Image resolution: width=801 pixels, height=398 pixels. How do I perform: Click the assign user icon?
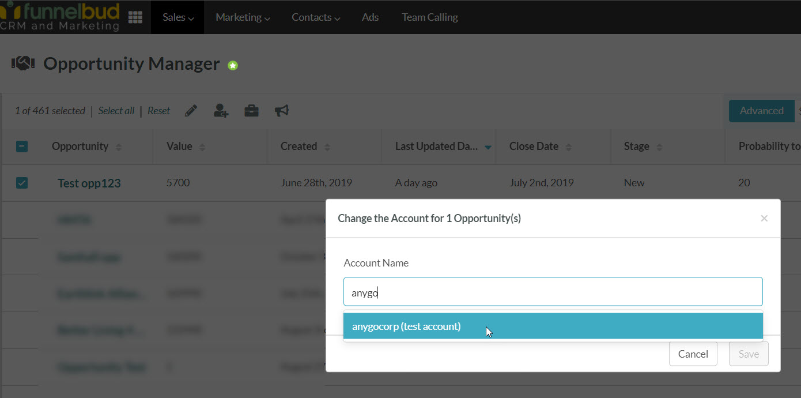click(x=221, y=111)
